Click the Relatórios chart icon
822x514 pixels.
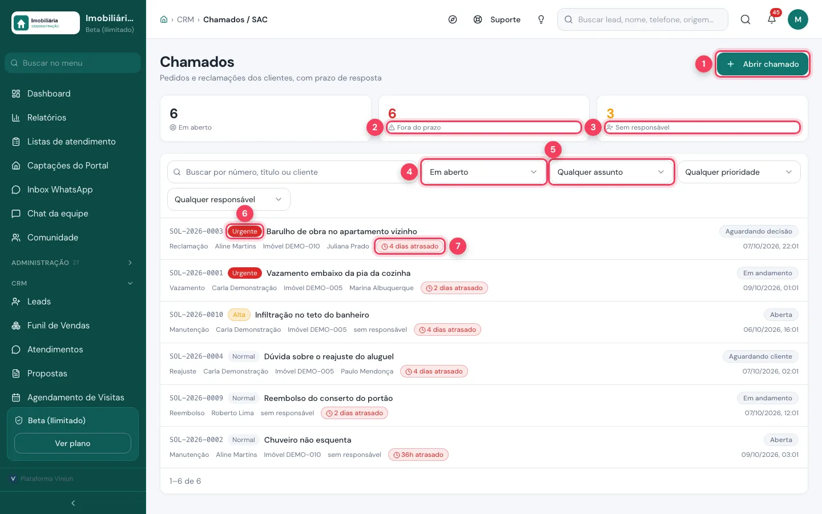coord(16,118)
